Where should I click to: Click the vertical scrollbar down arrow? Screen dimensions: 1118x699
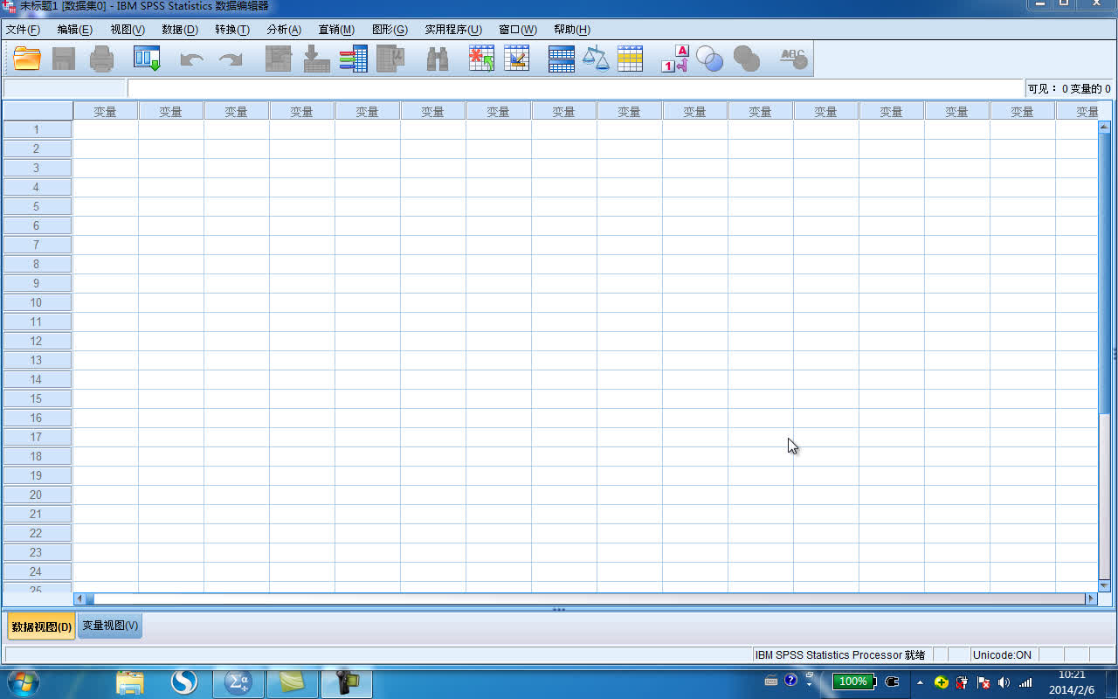pyautogui.click(x=1104, y=585)
